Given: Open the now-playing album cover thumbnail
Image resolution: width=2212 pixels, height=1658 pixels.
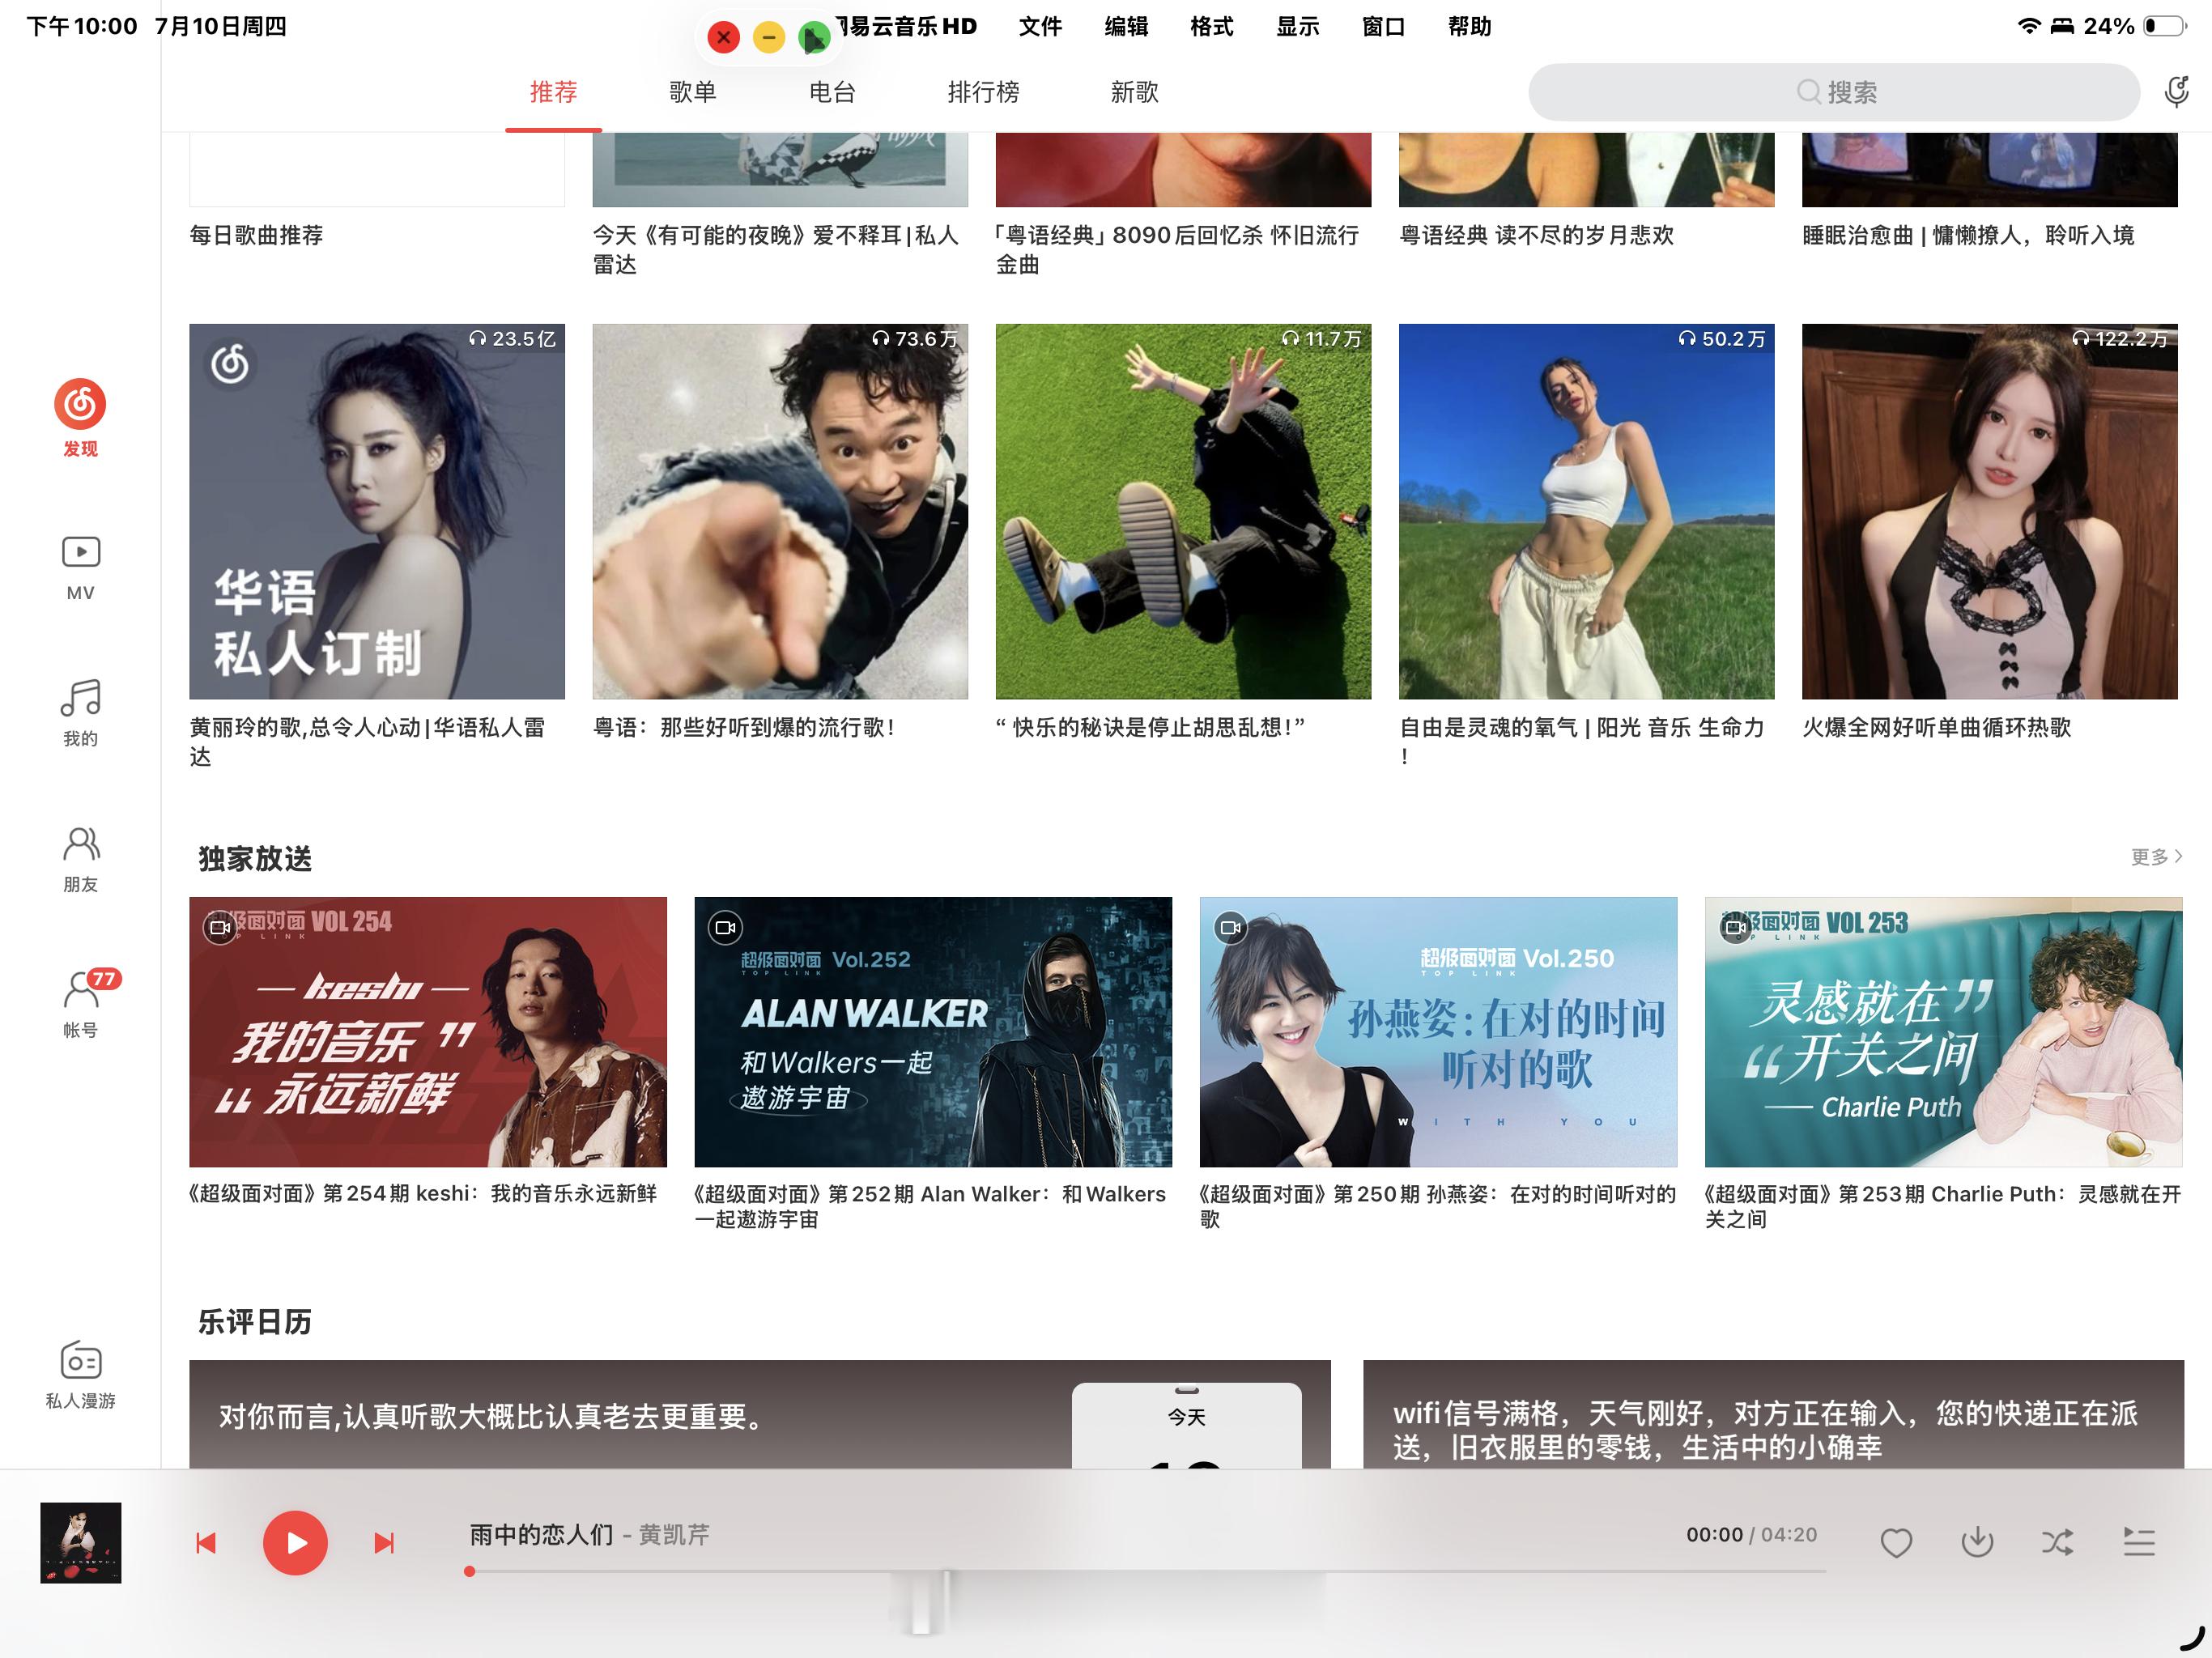Looking at the screenshot, I should pos(81,1542).
